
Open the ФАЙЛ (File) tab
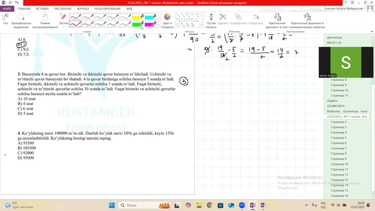[x=7, y=9]
